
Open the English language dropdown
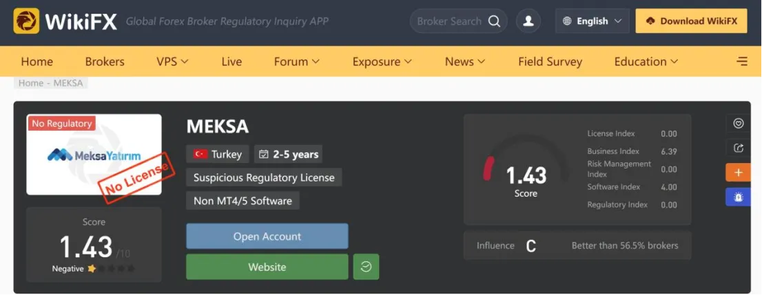click(593, 21)
